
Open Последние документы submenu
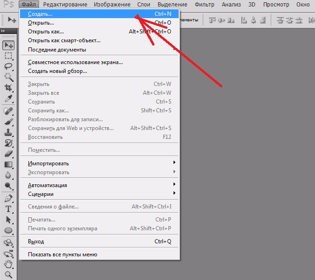[x=99, y=50]
